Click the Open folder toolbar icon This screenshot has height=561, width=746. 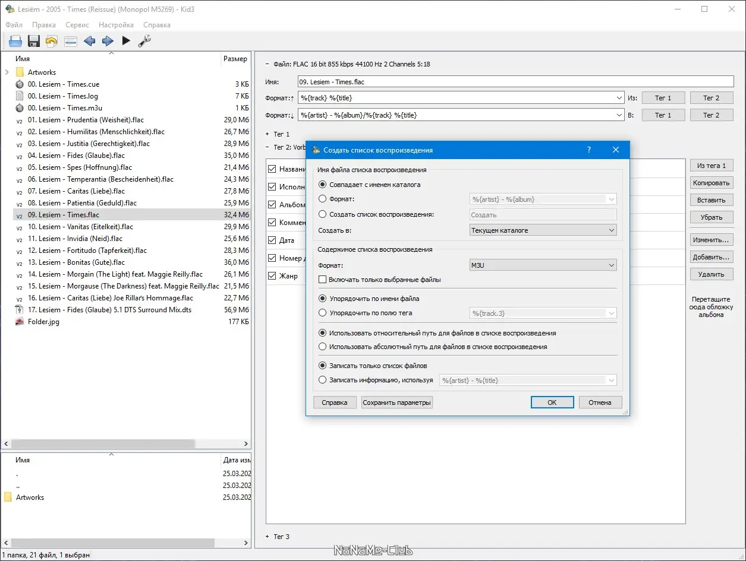coord(15,41)
